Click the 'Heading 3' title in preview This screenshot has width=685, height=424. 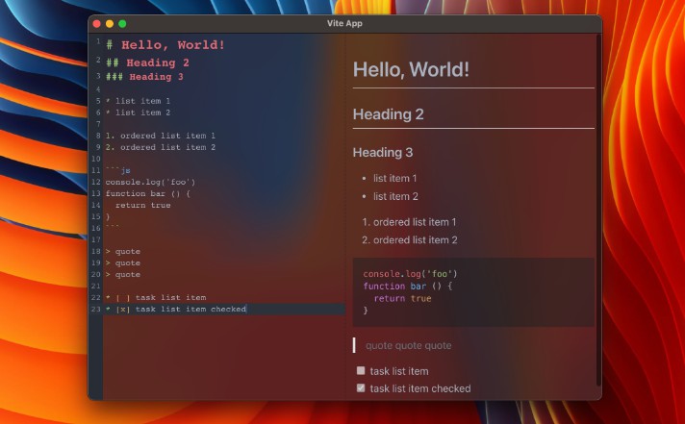(383, 153)
